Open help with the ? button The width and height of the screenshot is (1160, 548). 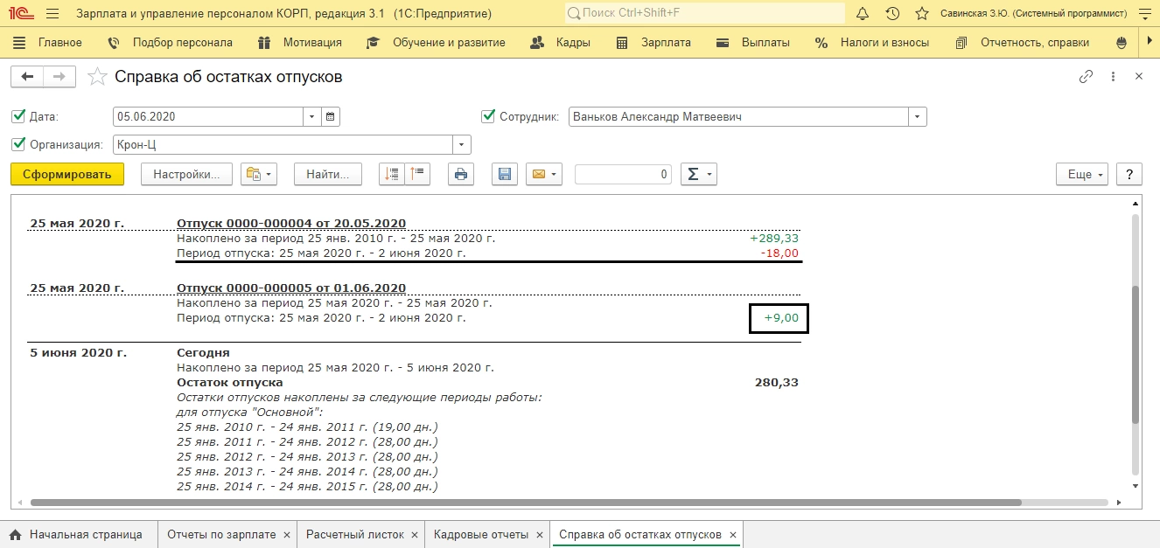(x=1129, y=174)
